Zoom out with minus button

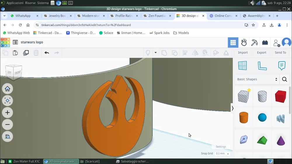8,125
